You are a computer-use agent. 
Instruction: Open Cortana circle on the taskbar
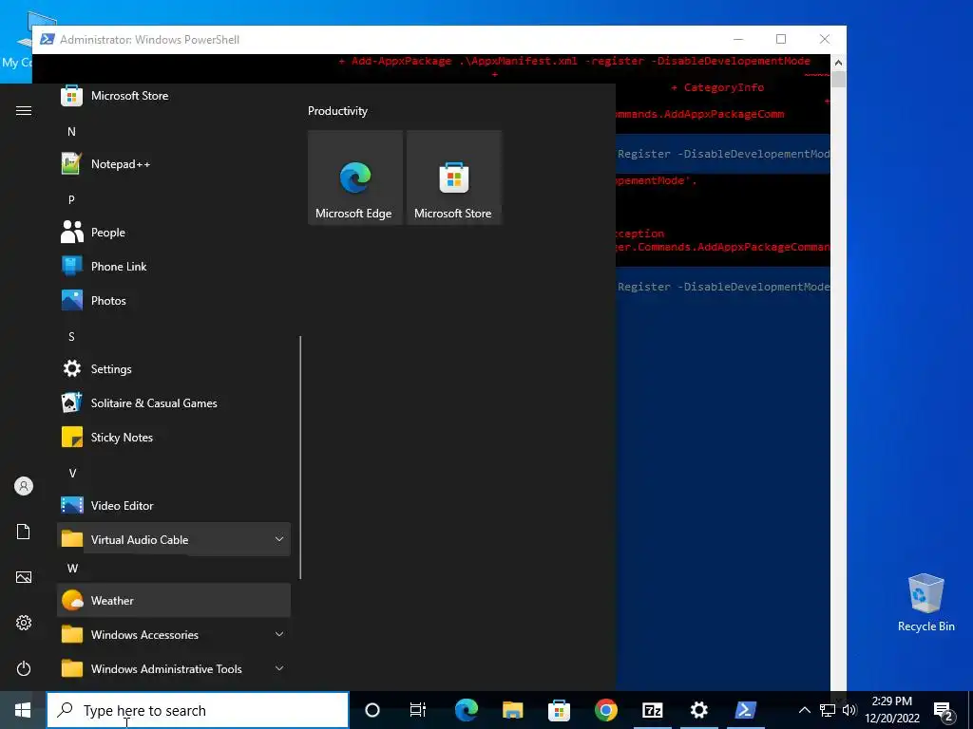[372, 710]
